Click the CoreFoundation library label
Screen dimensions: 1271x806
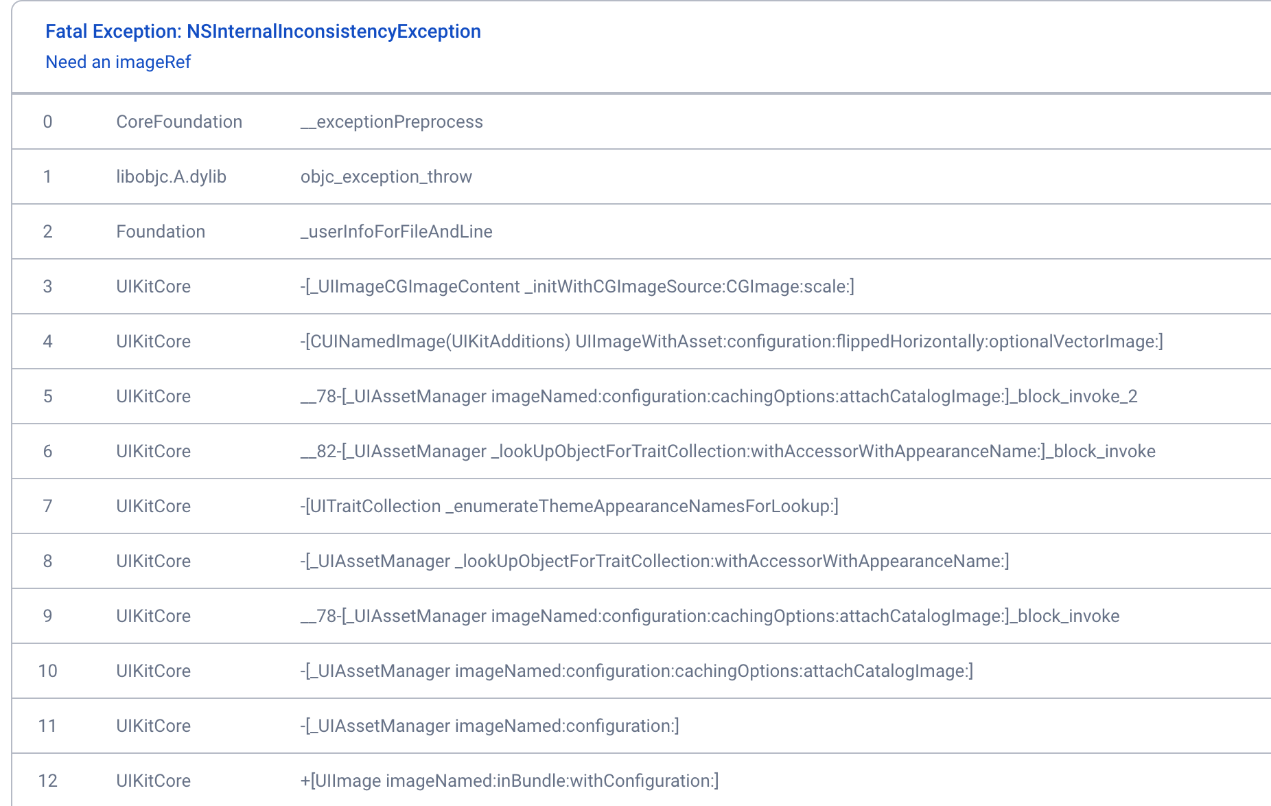coord(179,122)
